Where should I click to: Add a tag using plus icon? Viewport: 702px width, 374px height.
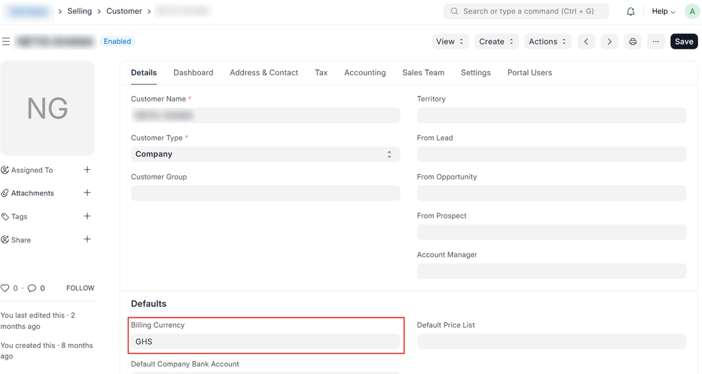click(87, 216)
